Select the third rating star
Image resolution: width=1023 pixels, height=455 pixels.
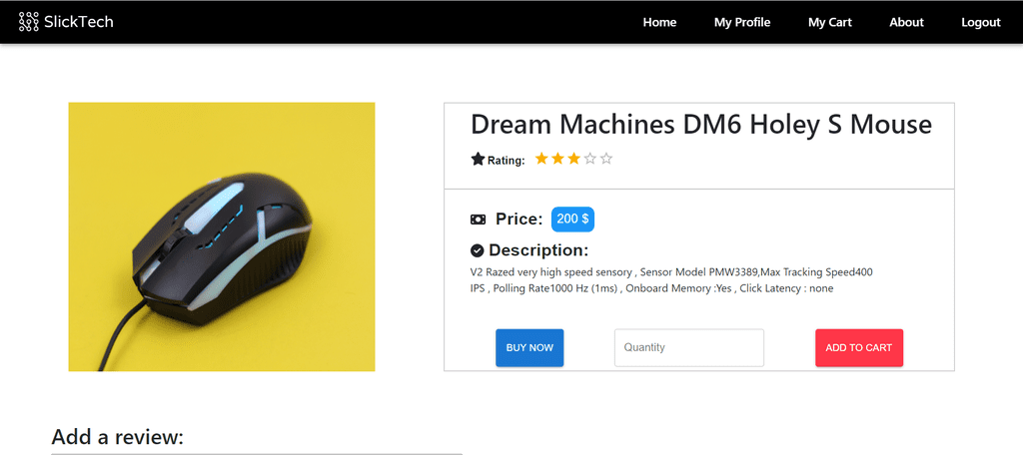click(x=573, y=159)
